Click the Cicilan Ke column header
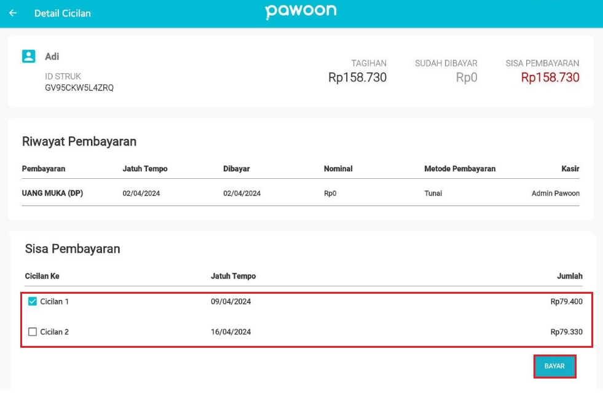Screen dimensions: 603x416 [42, 277]
